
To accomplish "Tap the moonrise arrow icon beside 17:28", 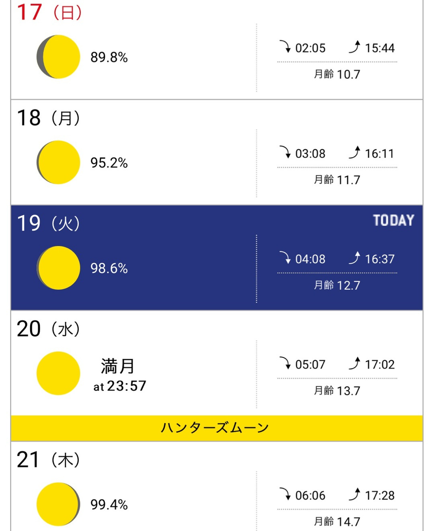I will 354,494.
